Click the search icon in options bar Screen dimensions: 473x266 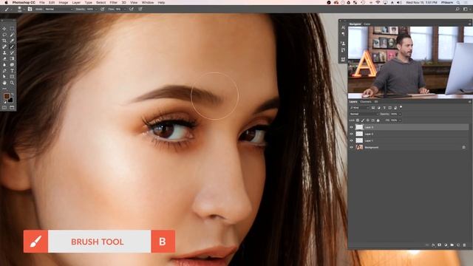pos(457,9)
